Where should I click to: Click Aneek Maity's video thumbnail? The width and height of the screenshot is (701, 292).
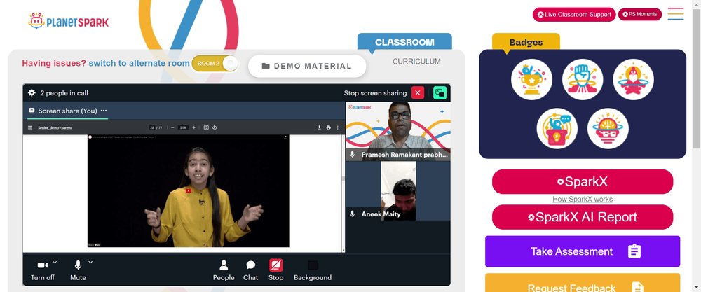point(398,190)
